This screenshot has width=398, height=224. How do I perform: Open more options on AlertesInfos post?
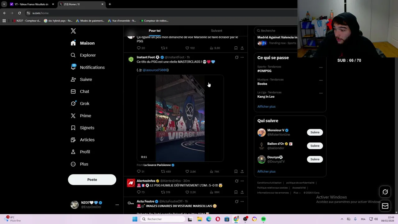(242, 181)
